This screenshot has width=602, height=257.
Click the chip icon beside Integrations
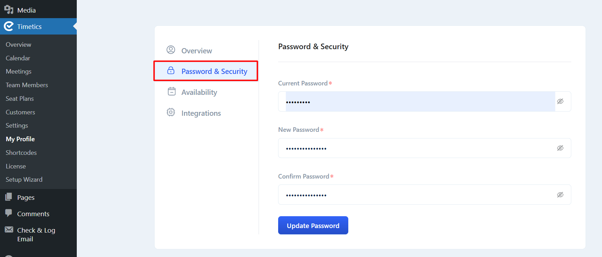tap(171, 112)
